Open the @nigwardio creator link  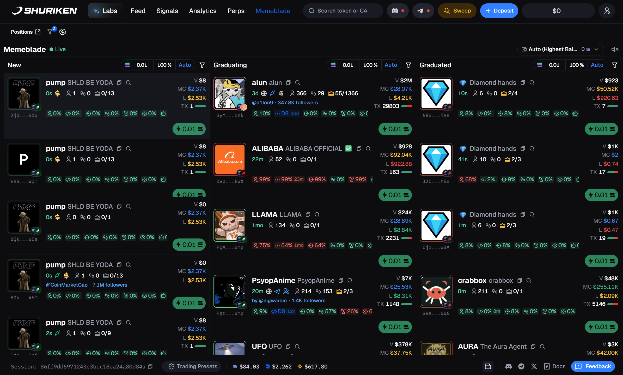coord(289,301)
